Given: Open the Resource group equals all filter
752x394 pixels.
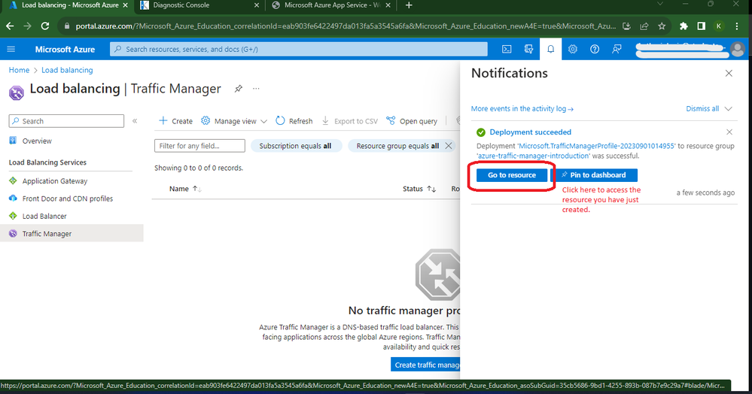Looking at the screenshot, I should [x=397, y=146].
